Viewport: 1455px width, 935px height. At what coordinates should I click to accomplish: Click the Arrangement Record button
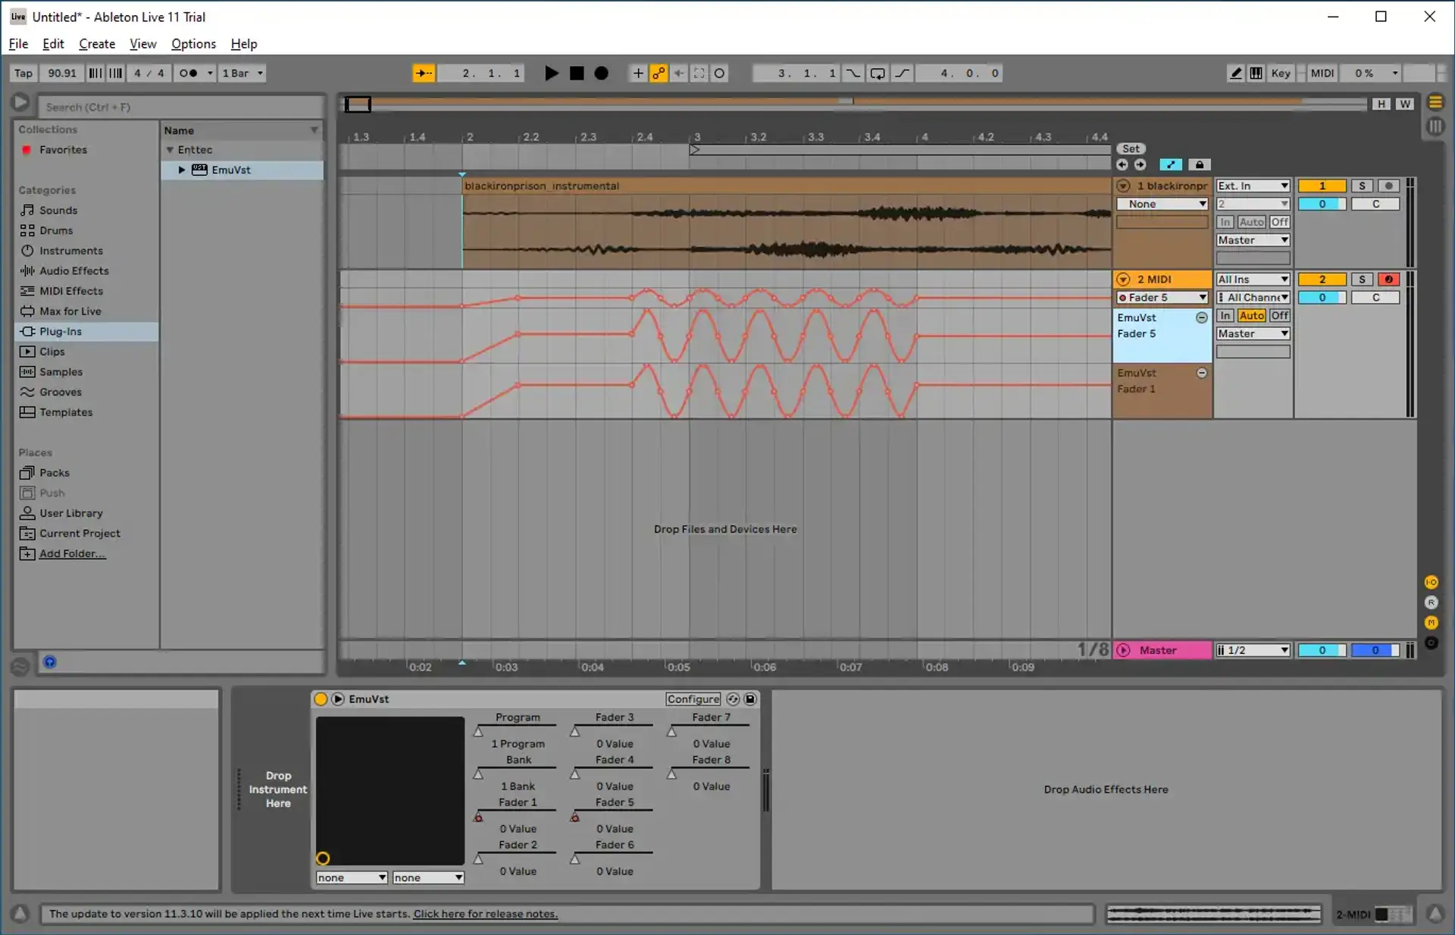602,73
